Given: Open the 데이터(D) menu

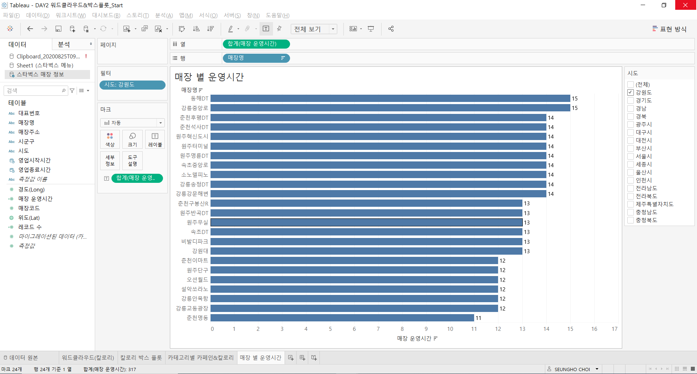Looking at the screenshot, I should pos(38,15).
